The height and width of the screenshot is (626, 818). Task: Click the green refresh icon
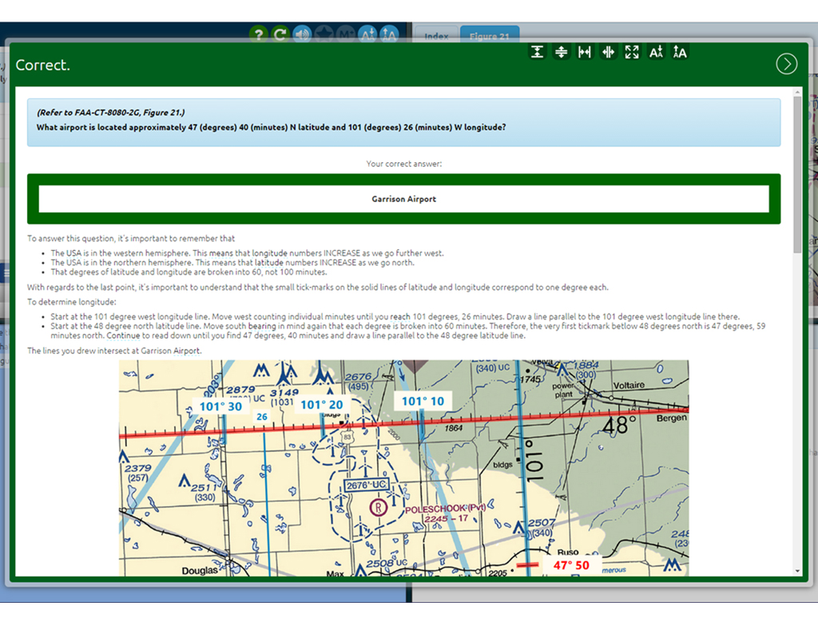point(280,34)
